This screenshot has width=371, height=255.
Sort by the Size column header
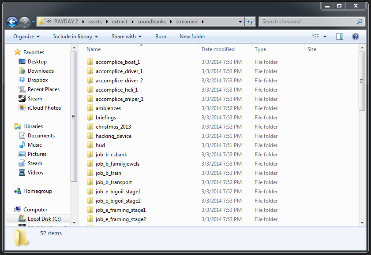tap(311, 49)
